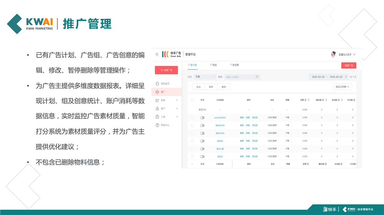Click the 快手 logo in the footer bar

tap(329, 209)
